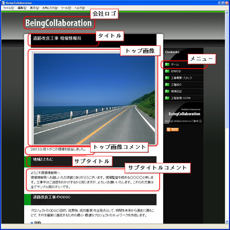The height and width of the screenshot is (230, 230).
Task: Click the page icon in the window title bar
Action: click(3, 3)
